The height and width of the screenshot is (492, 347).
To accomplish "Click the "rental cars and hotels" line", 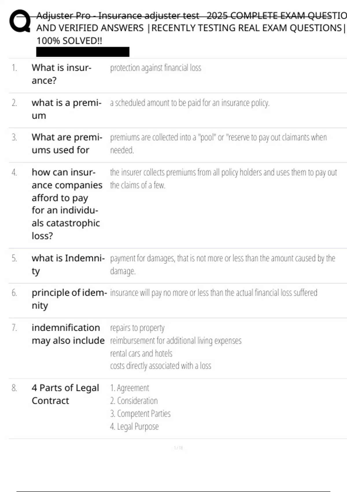I will (141, 353).
